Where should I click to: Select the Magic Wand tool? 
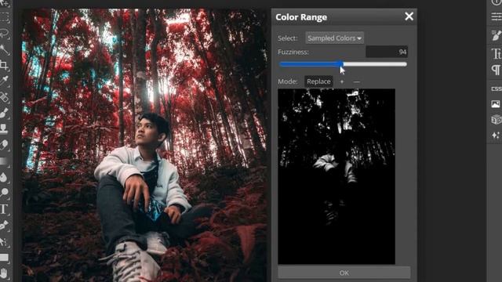(4, 49)
